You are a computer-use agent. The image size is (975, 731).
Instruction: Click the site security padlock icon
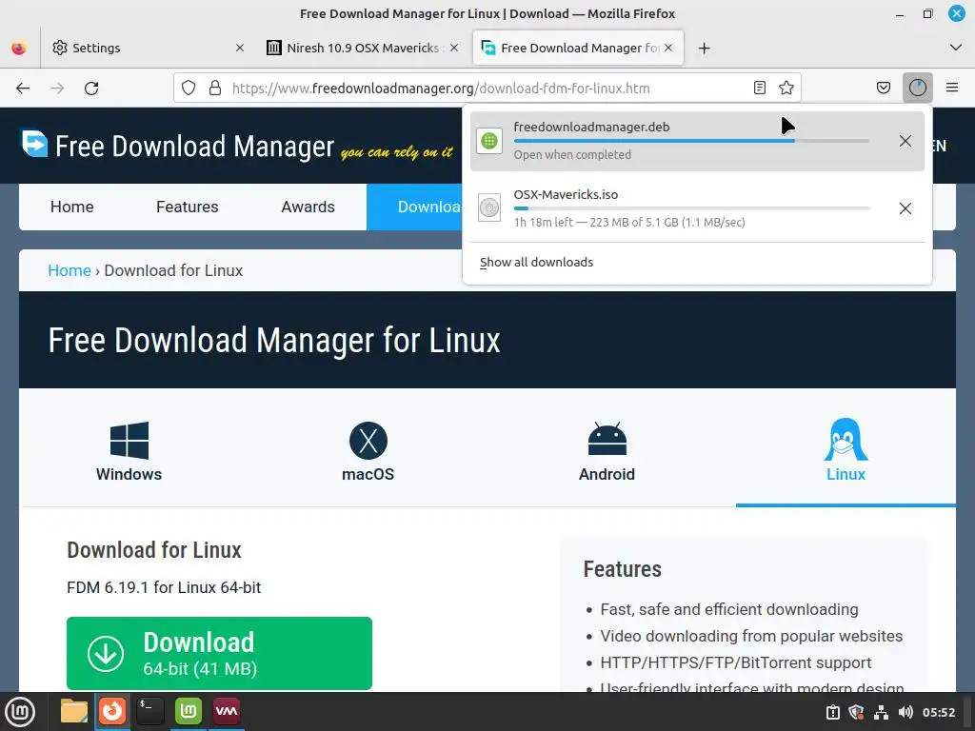pyautogui.click(x=215, y=88)
